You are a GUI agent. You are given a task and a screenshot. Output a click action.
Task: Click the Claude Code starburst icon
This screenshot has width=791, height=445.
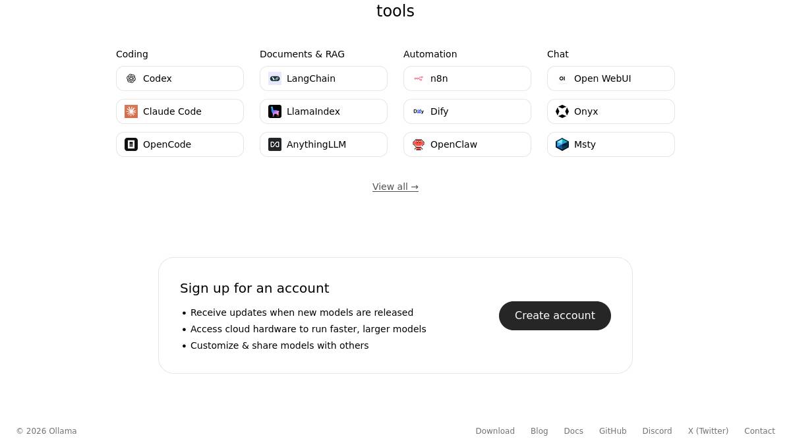[131, 111]
